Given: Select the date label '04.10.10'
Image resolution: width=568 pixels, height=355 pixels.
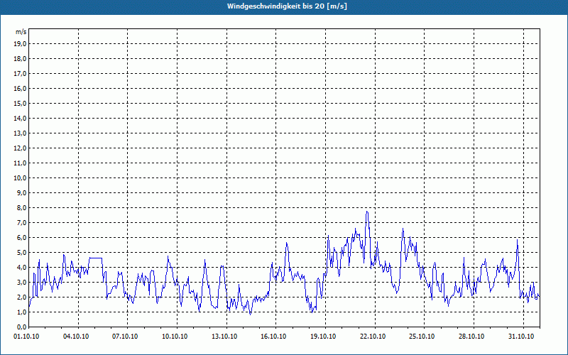Looking at the screenshot, I should pos(76,337).
